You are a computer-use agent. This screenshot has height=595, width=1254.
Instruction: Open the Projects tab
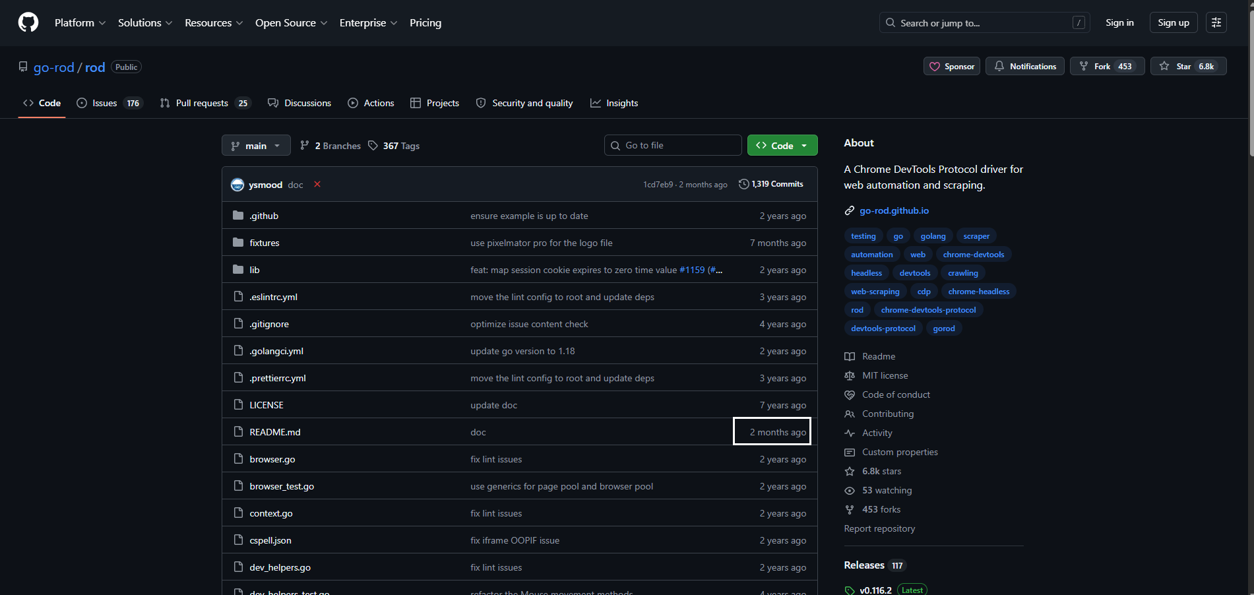click(x=435, y=103)
